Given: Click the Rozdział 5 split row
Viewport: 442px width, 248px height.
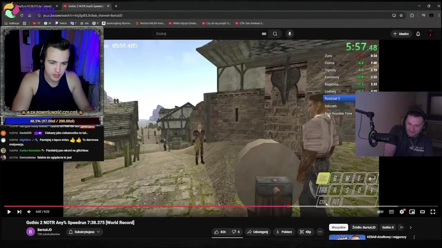Looking at the screenshot, I should point(339,99).
